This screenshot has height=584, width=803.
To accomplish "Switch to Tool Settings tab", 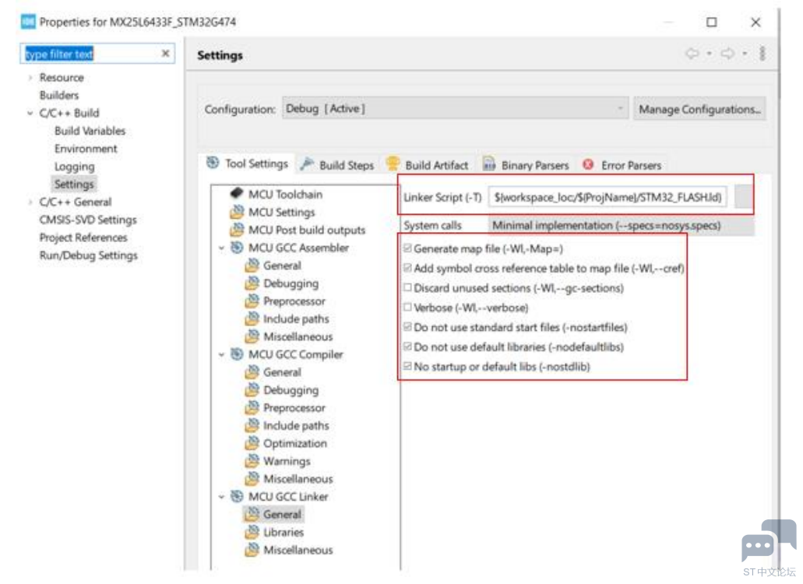I will (x=247, y=164).
